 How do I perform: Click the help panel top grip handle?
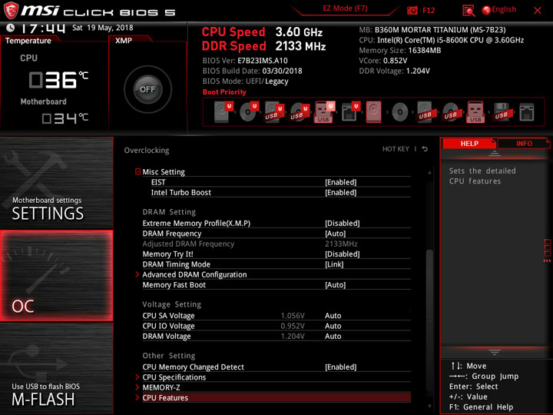click(495, 153)
